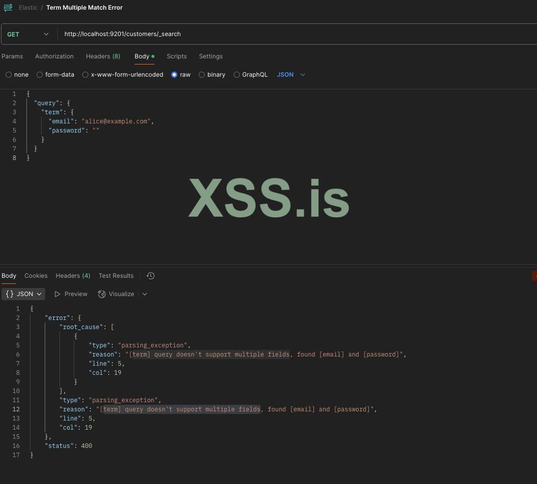Click the "status": 400 line in response
This screenshot has width=537, height=484.
pyautogui.click(x=69, y=446)
